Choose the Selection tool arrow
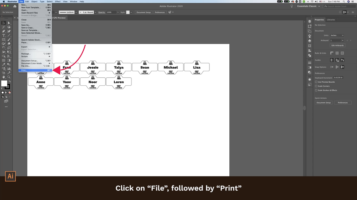The image size is (357, 200). 3,23
